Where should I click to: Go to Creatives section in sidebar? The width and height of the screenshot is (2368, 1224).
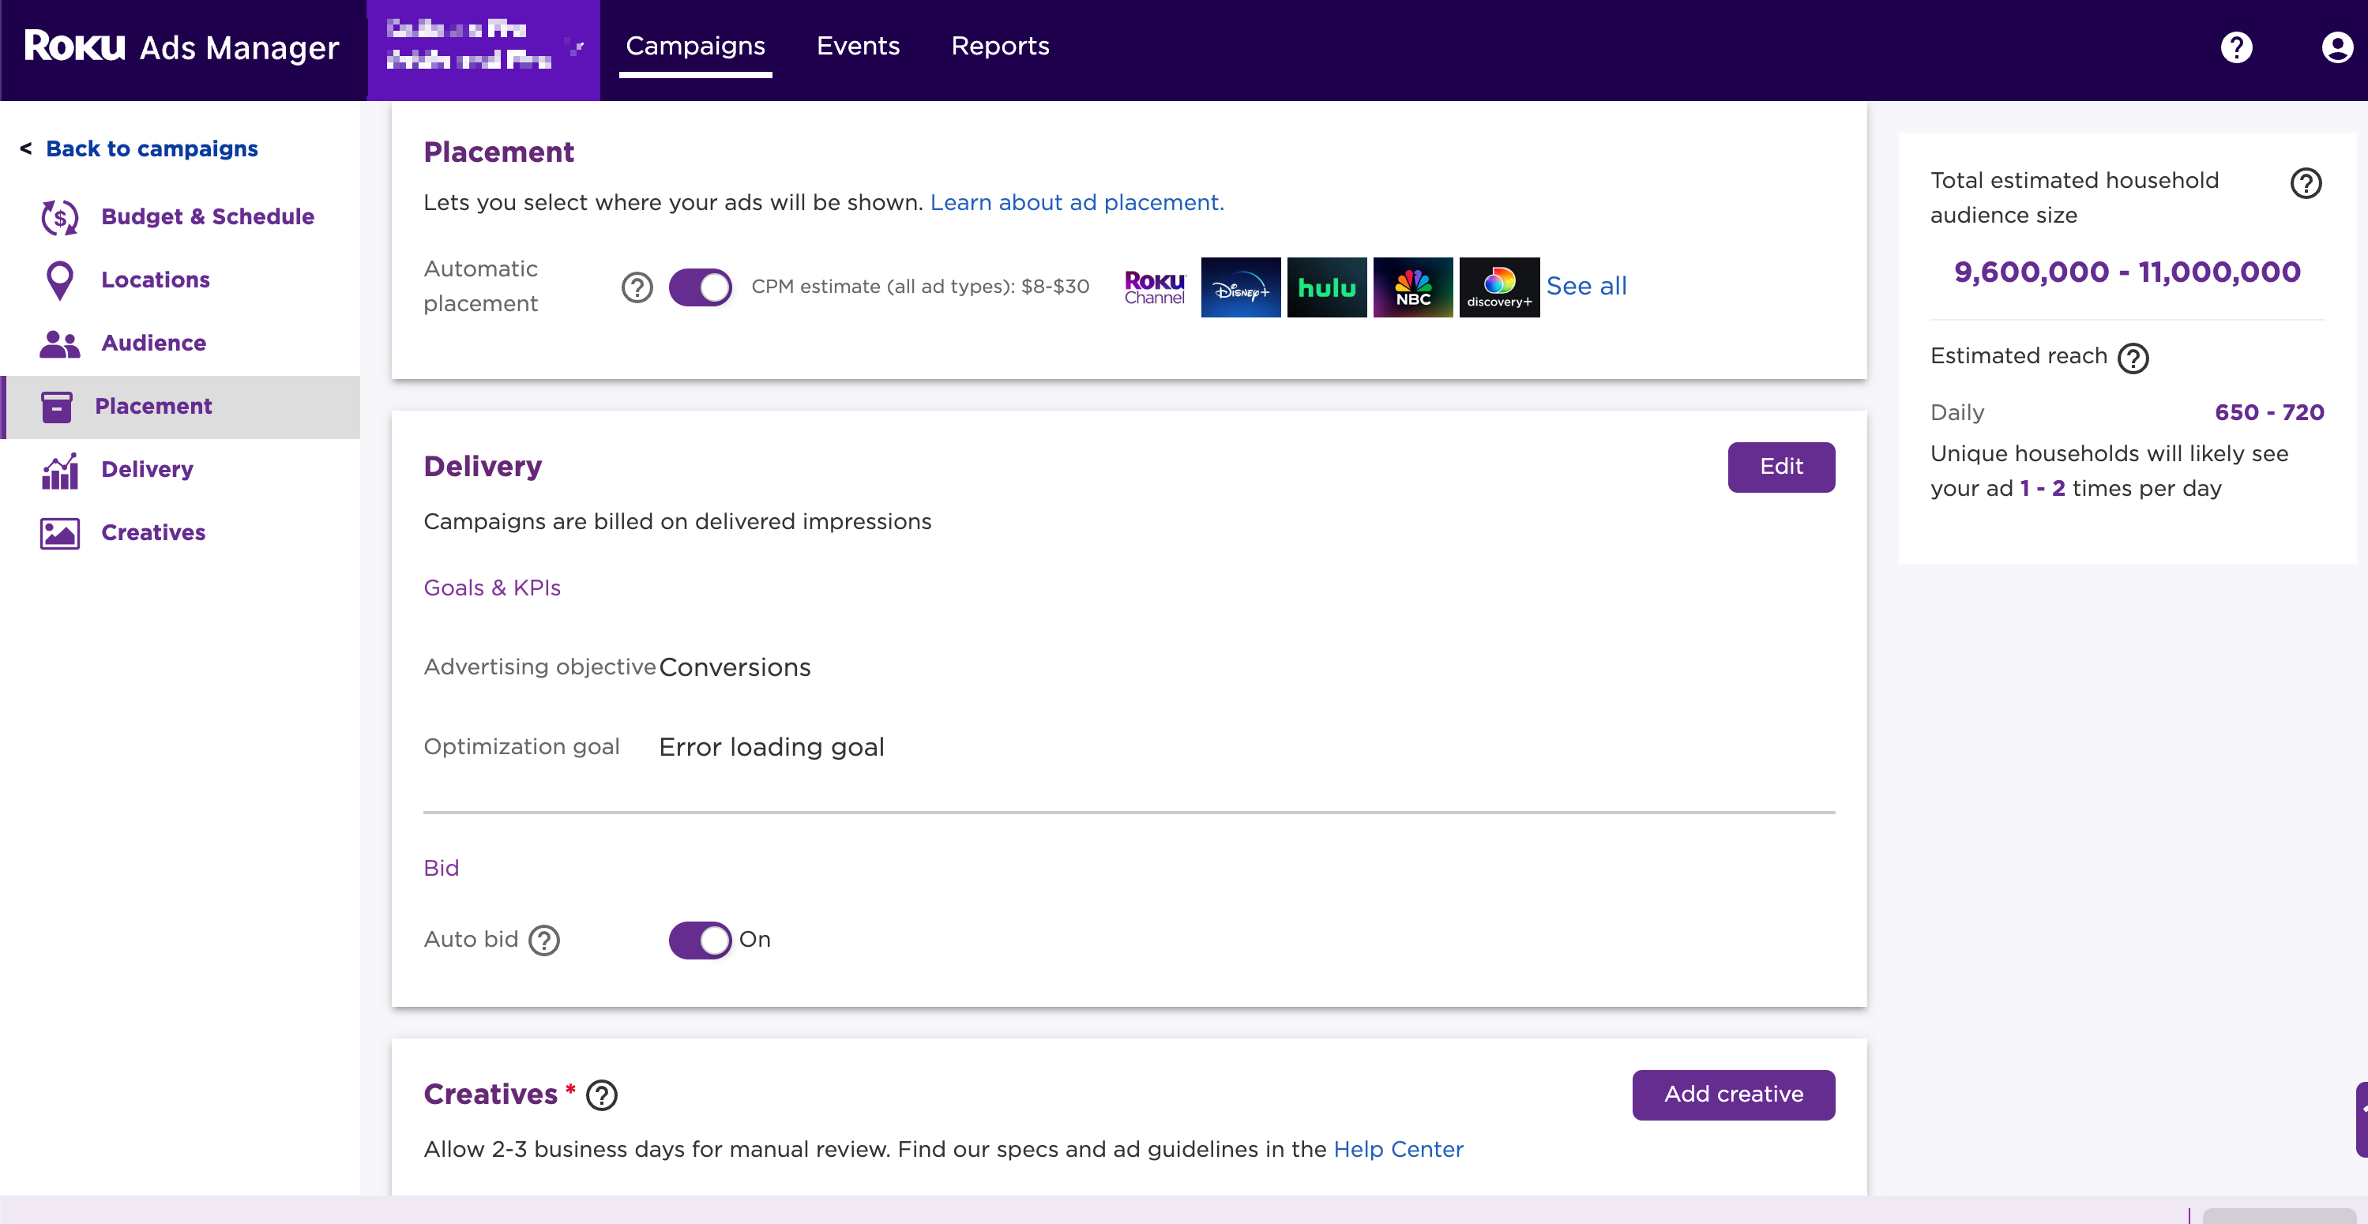(x=153, y=534)
